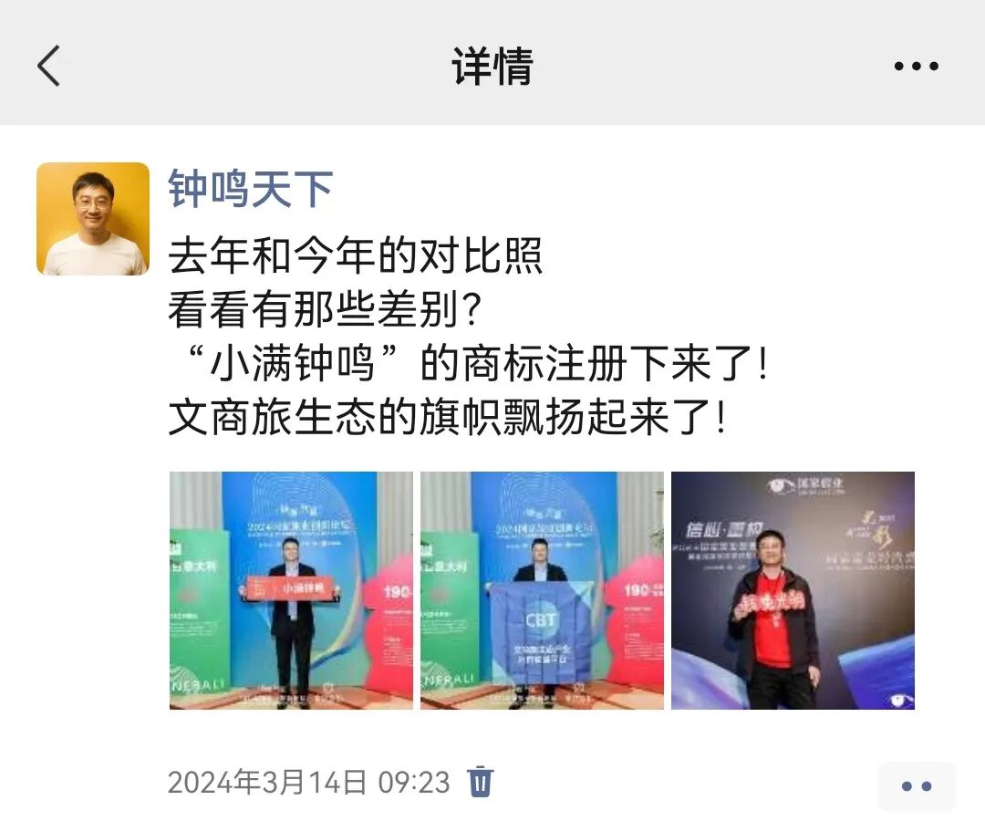985x821 pixels.
Task: Open first photo with red banner
Action: click(291, 590)
